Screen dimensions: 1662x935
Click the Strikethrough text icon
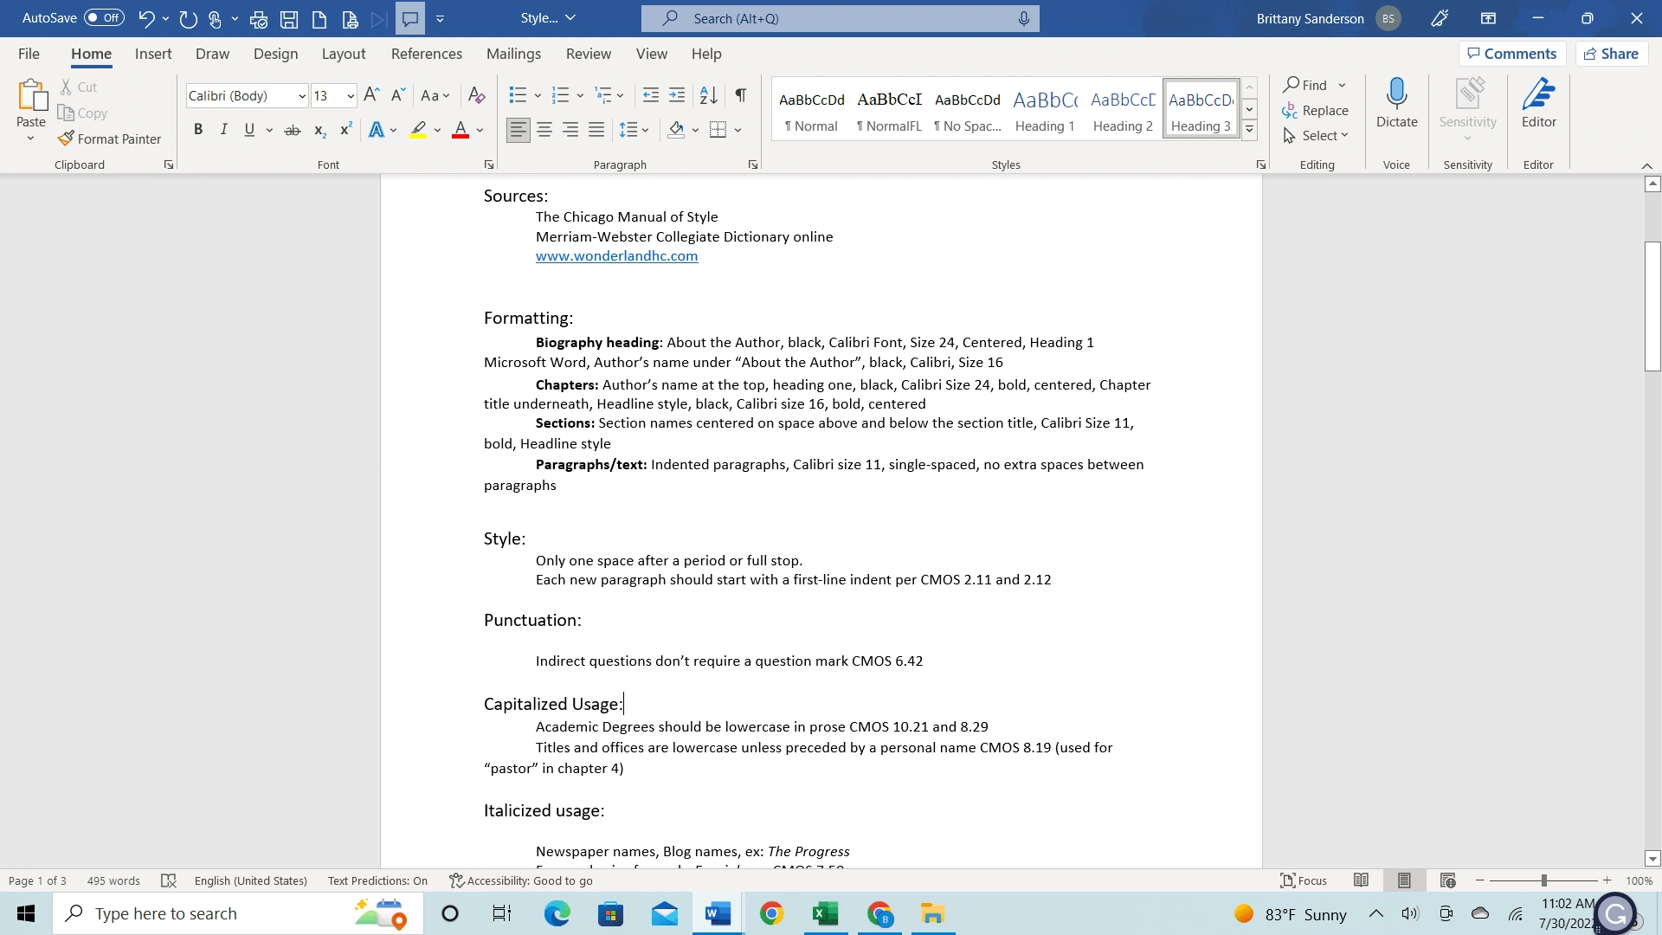293,130
